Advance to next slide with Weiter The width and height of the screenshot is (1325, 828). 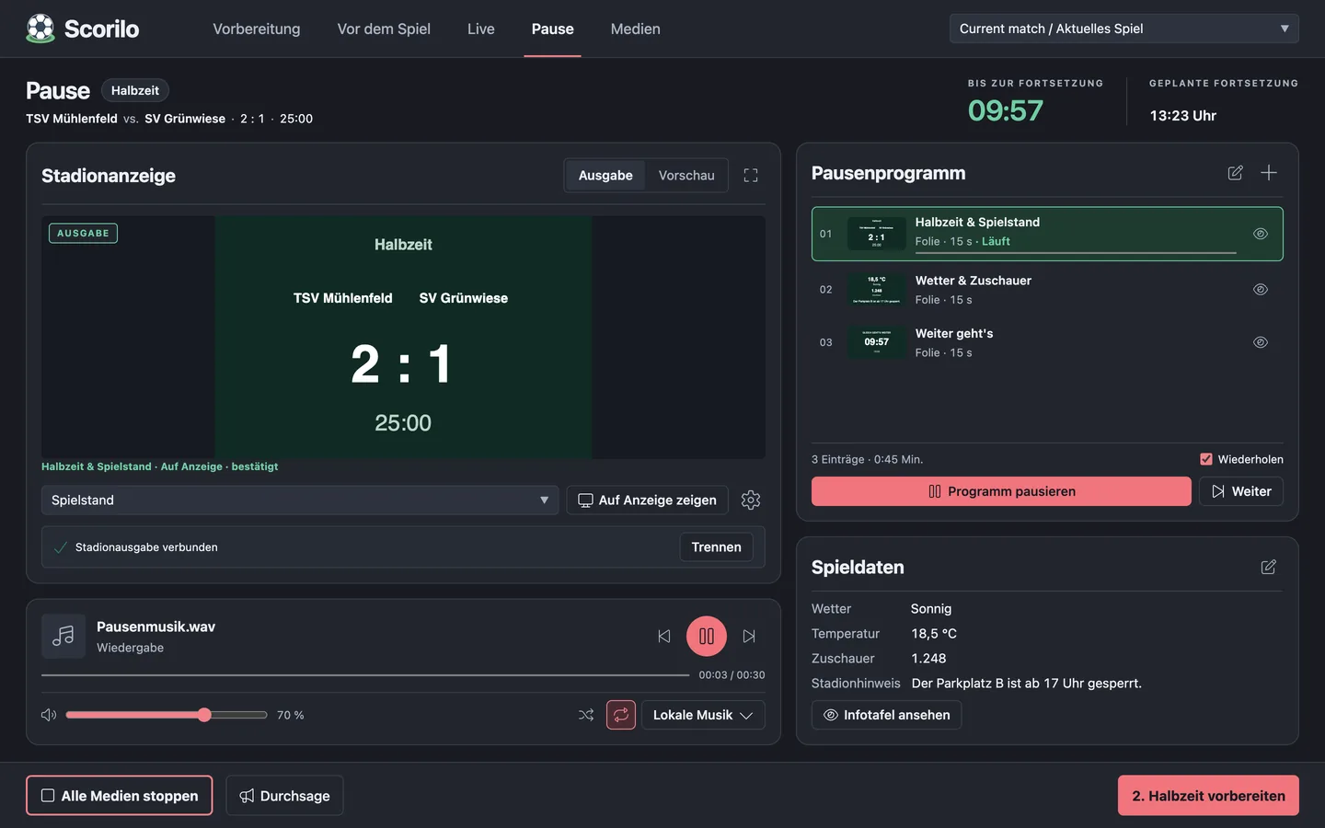[1241, 491]
